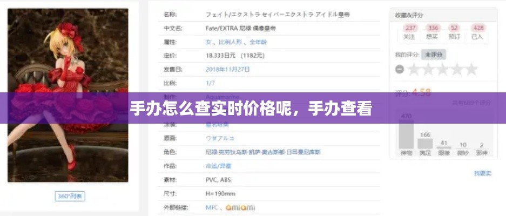The width and height of the screenshot is (506, 216).
Task: Clear rating with the gray minus icon
Action: point(400,70)
